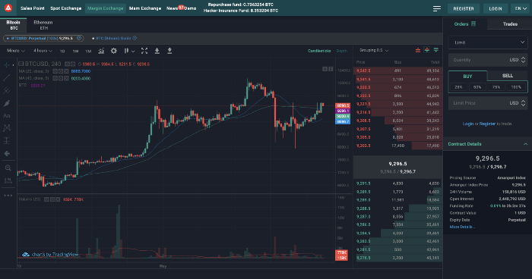Click the REGISTER button
The image size is (532, 279).
point(464,8)
